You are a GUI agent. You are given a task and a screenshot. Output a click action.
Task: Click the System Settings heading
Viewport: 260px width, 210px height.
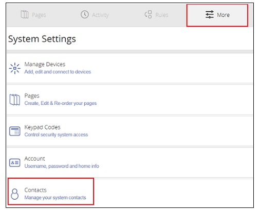coord(42,39)
